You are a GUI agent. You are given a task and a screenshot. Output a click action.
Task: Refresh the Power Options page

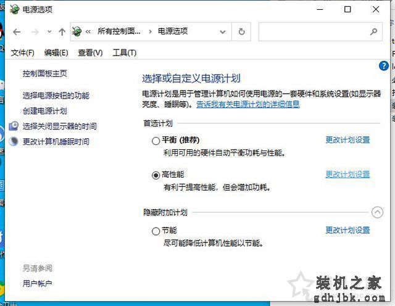241,31
